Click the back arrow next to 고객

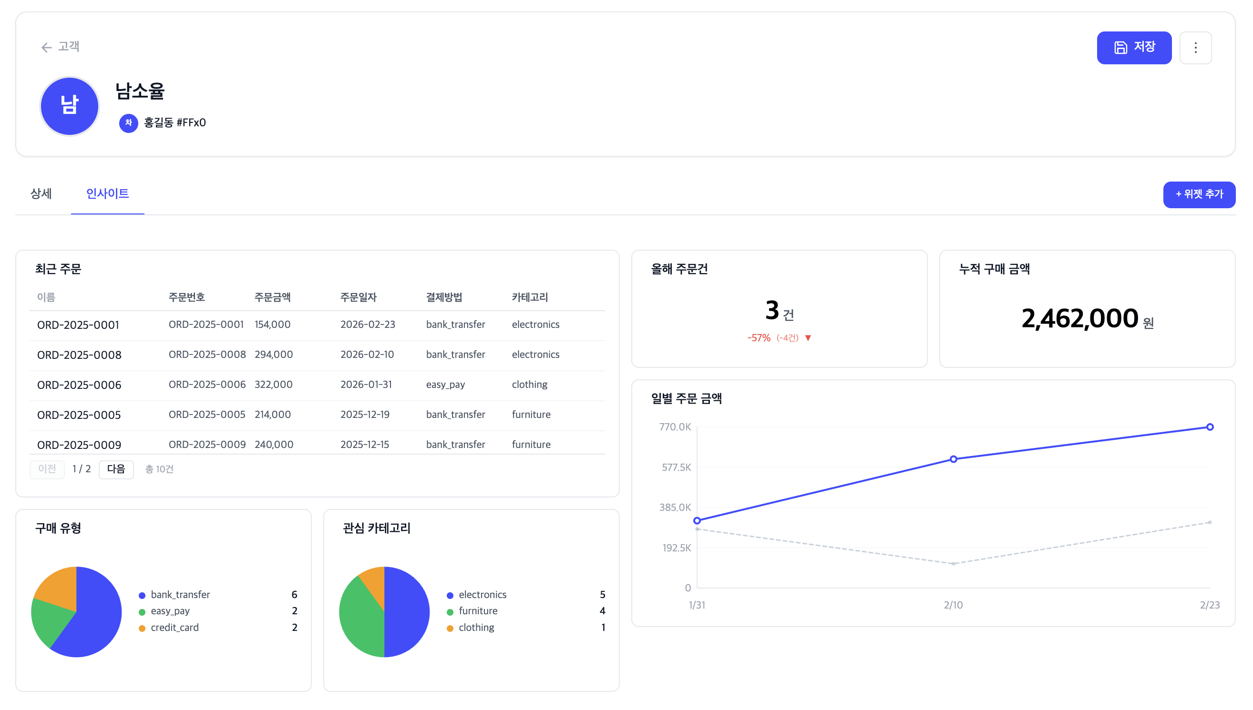tap(46, 47)
